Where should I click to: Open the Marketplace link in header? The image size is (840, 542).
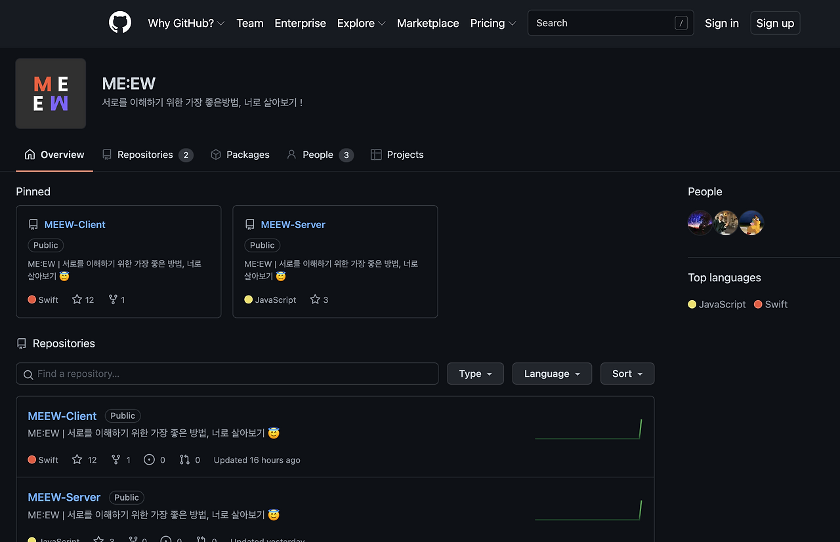click(x=428, y=23)
